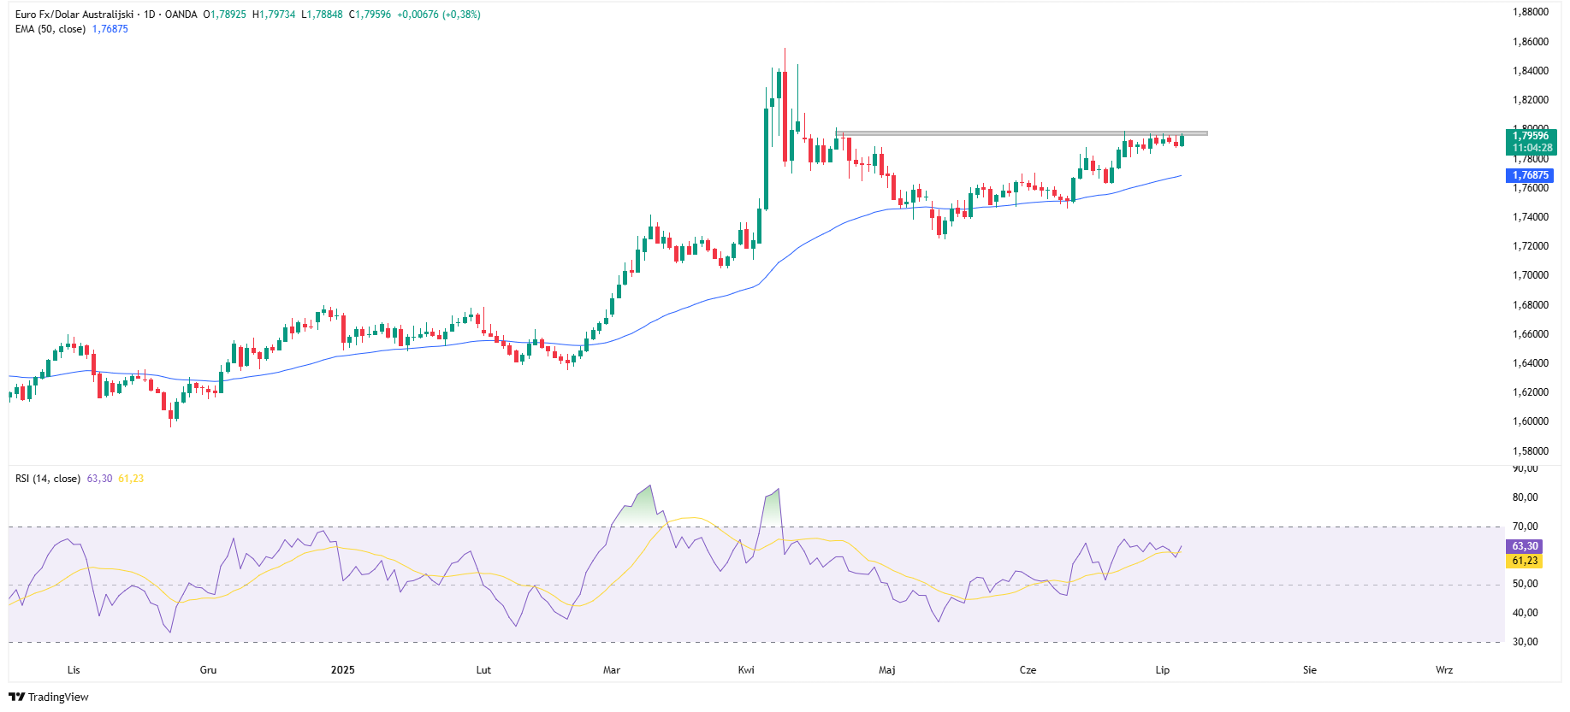
Task: Click price axis label 1,64000
Action: point(1531,363)
